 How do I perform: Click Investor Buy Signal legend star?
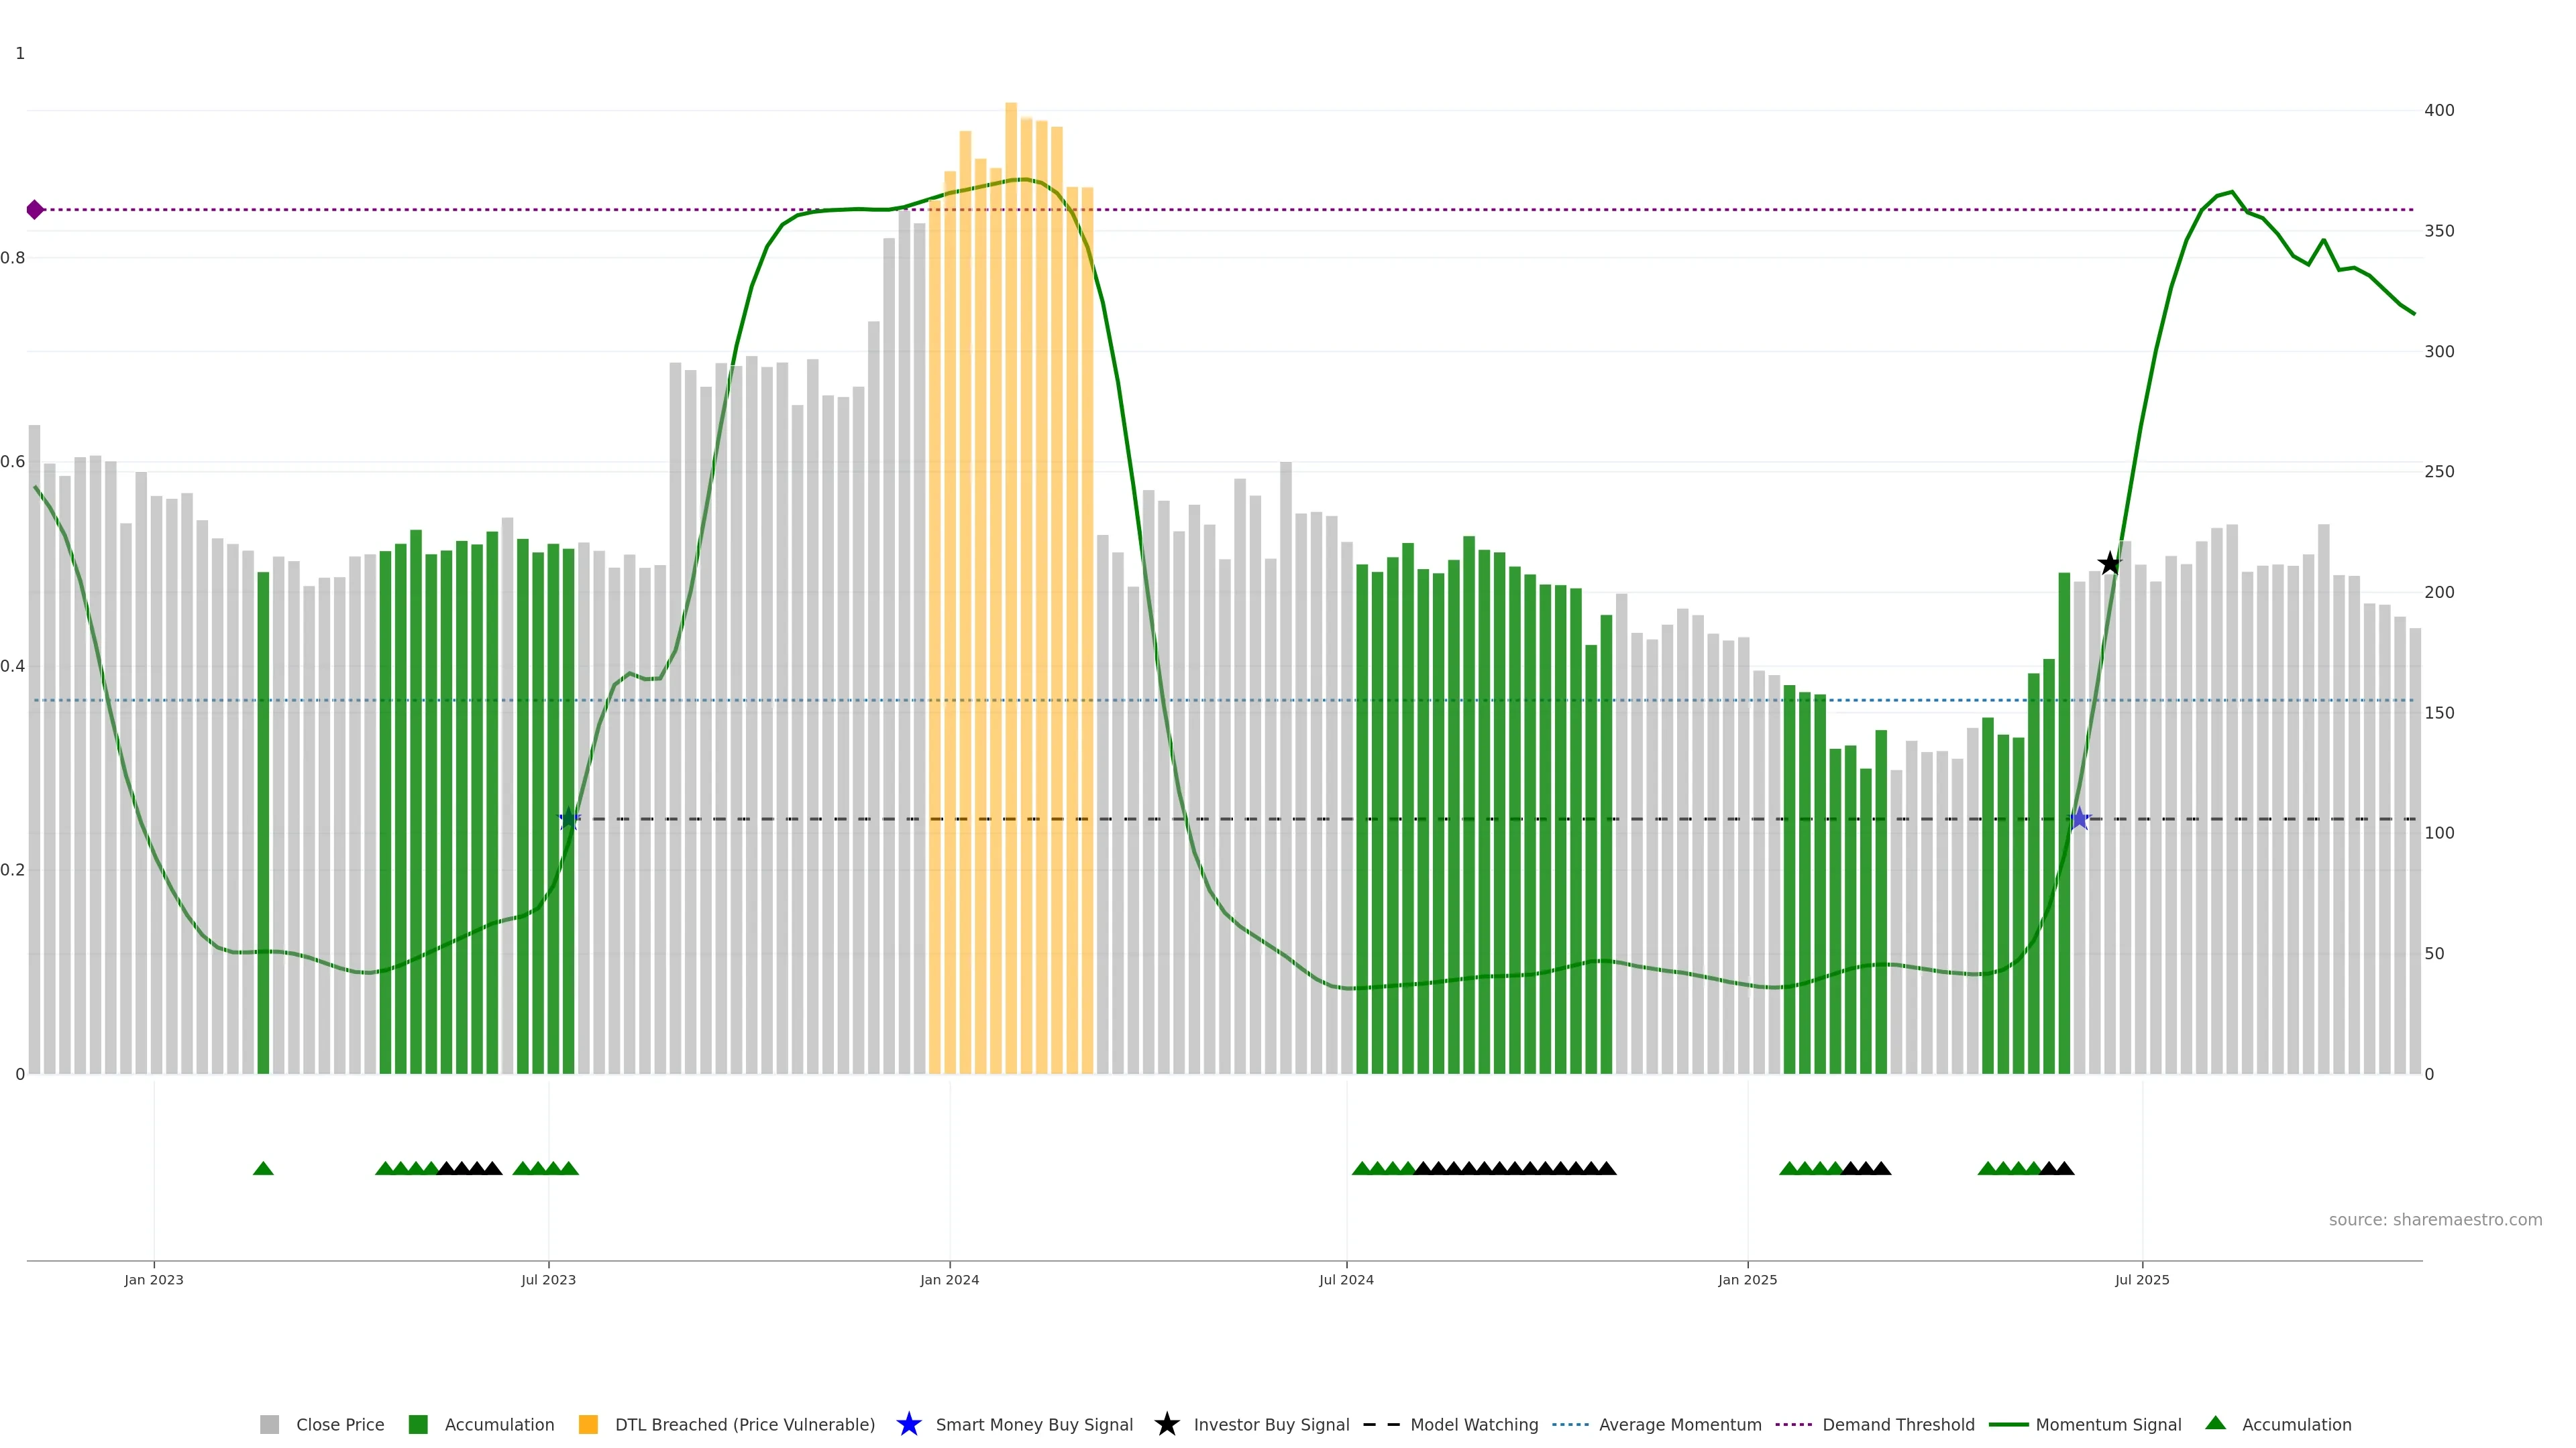(x=1166, y=1424)
